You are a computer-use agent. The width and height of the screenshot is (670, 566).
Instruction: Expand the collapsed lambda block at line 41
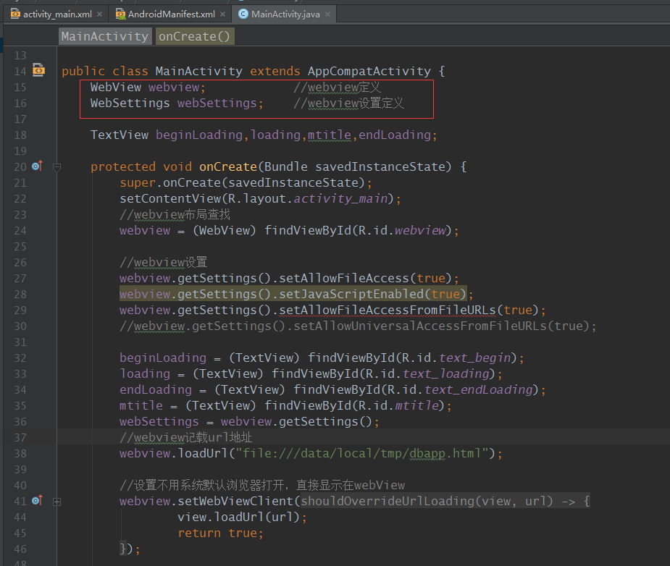(56, 502)
